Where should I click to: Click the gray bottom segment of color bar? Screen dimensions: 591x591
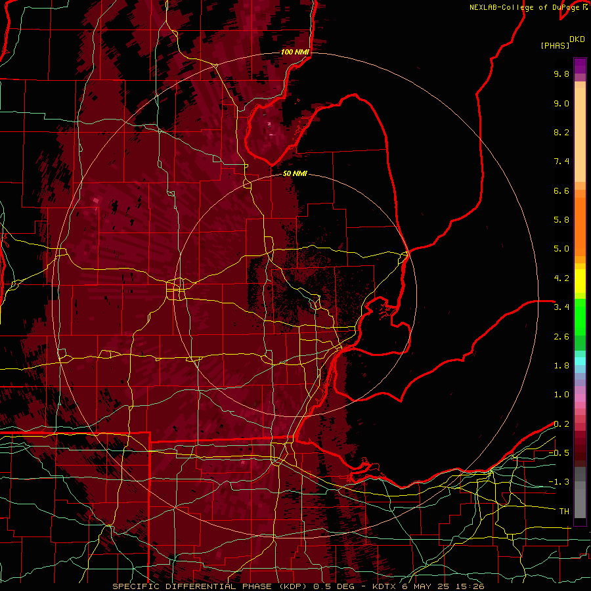(x=580, y=492)
